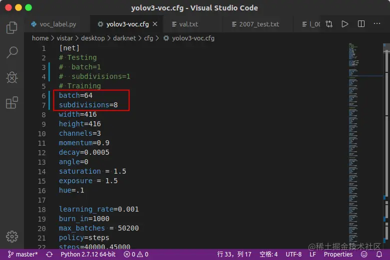390x260 pixels.
Task: Open the Explorer view in activity bar
Action: click(11, 27)
